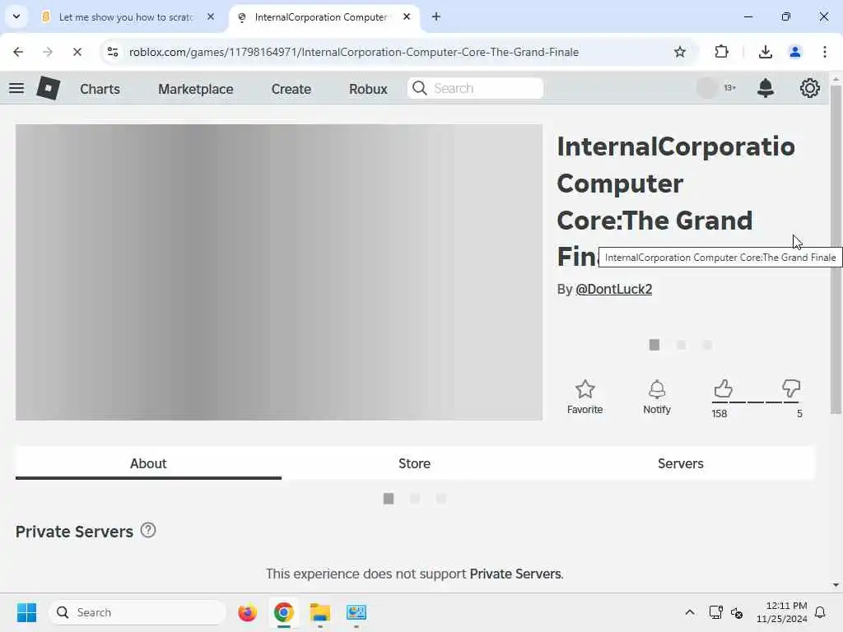Click the Private Servers link text
This screenshot has width=843, height=632.
[515, 574]
